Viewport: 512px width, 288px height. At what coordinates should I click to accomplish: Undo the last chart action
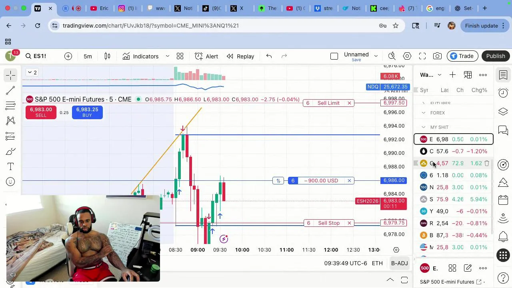pos(269,56)
